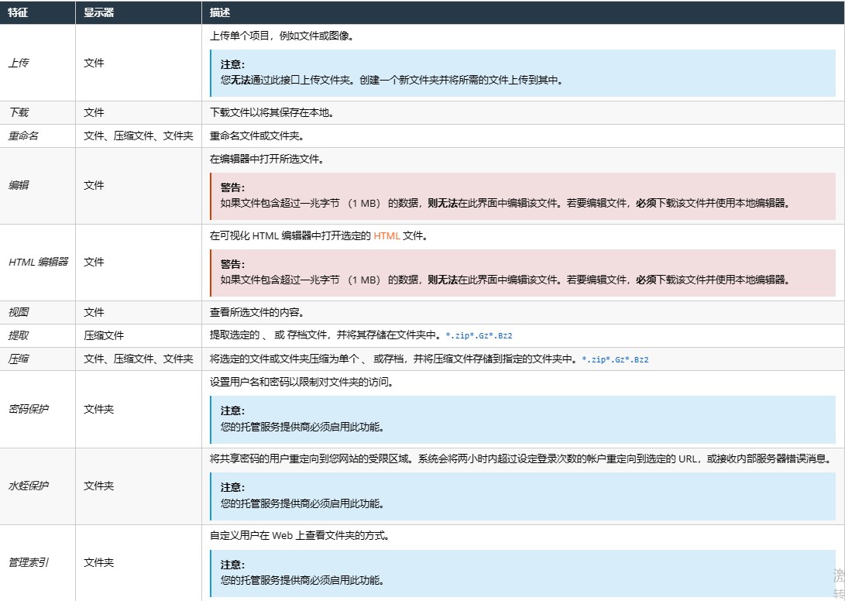This screenshot has height=601, width=845.
Task: Click the 提取 row description text
Action: click(325, 335)
